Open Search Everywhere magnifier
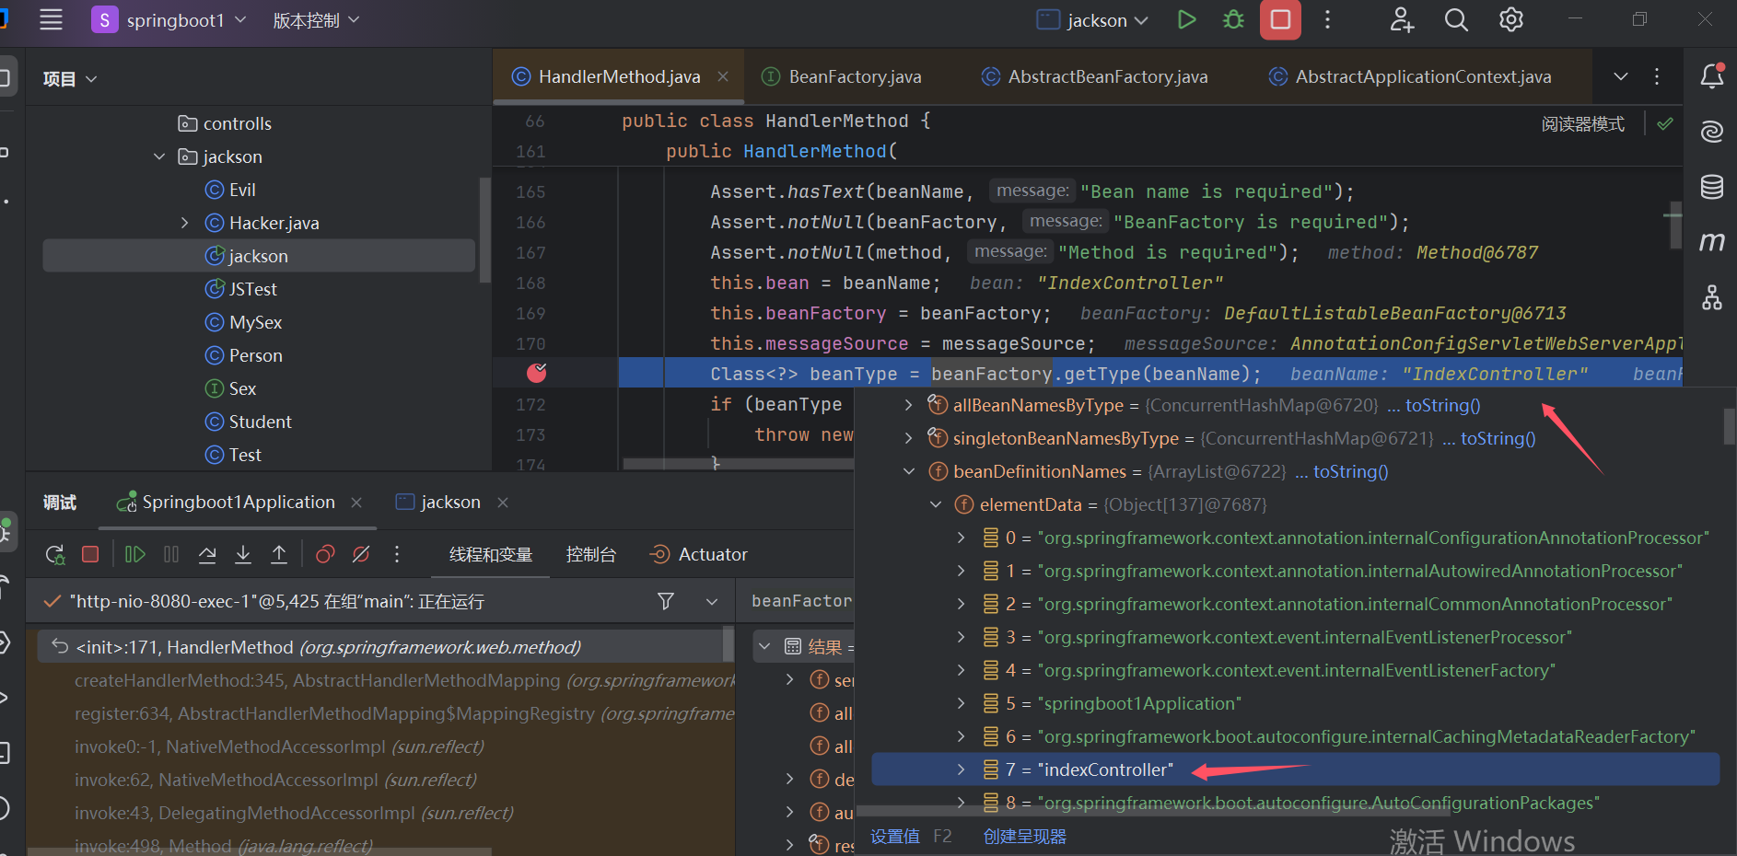The image size is (1737, 856). pyautogui.click(x=1456, y=19)
